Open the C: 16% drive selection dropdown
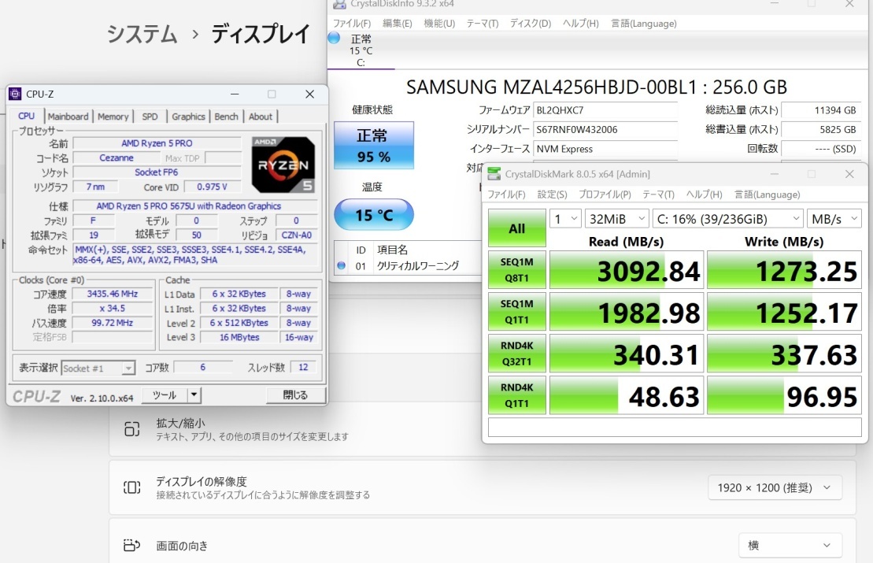 pos(728,219)
